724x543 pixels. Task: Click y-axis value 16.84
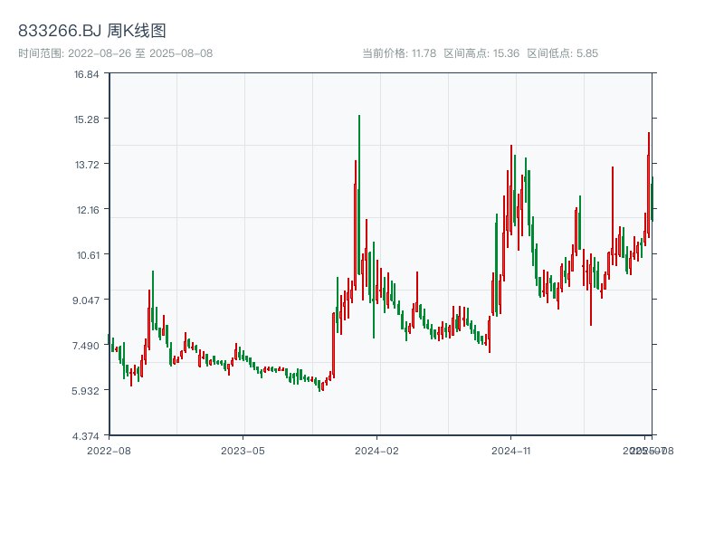(86, 74)
